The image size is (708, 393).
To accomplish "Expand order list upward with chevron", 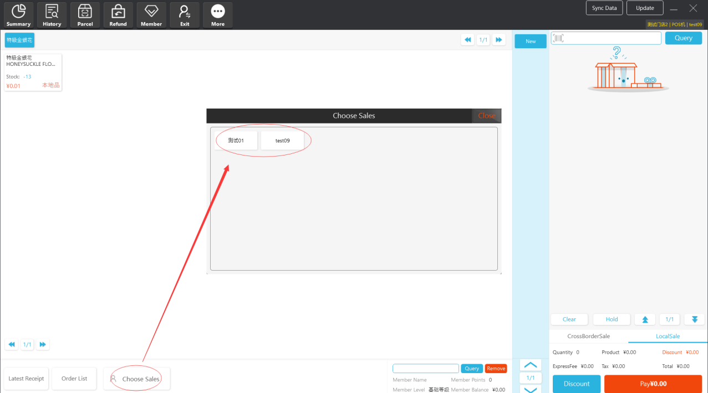I will [530, 365].
